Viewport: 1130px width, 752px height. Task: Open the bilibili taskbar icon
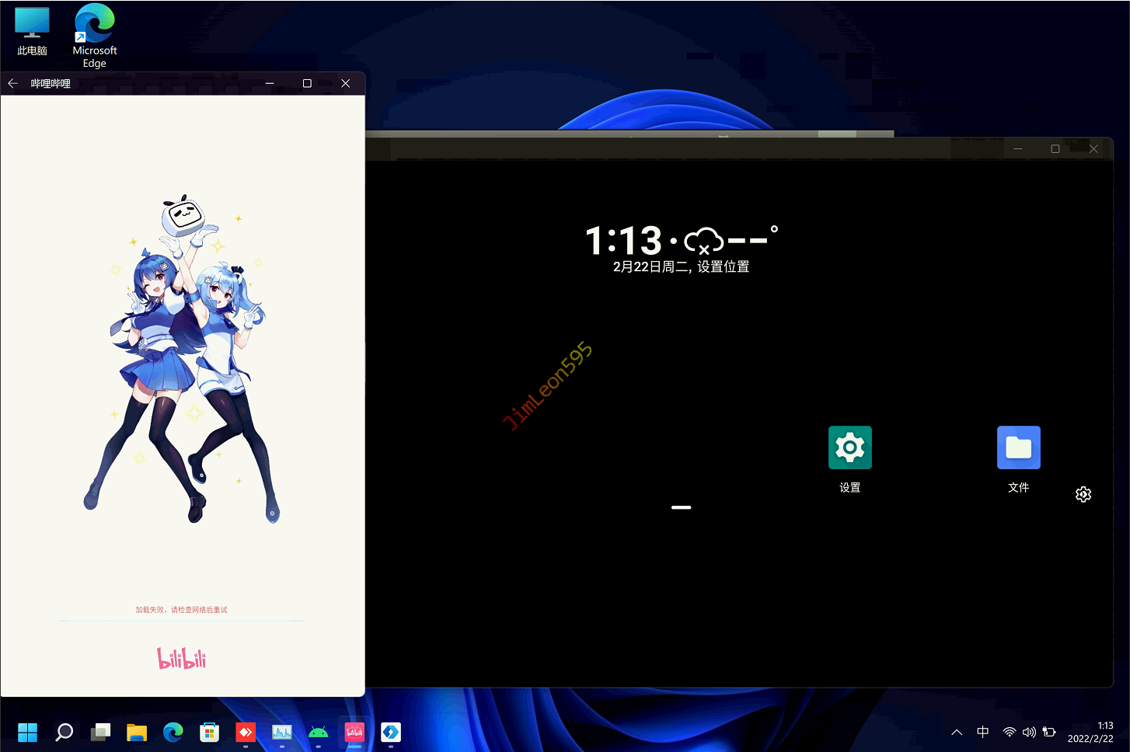354,732
